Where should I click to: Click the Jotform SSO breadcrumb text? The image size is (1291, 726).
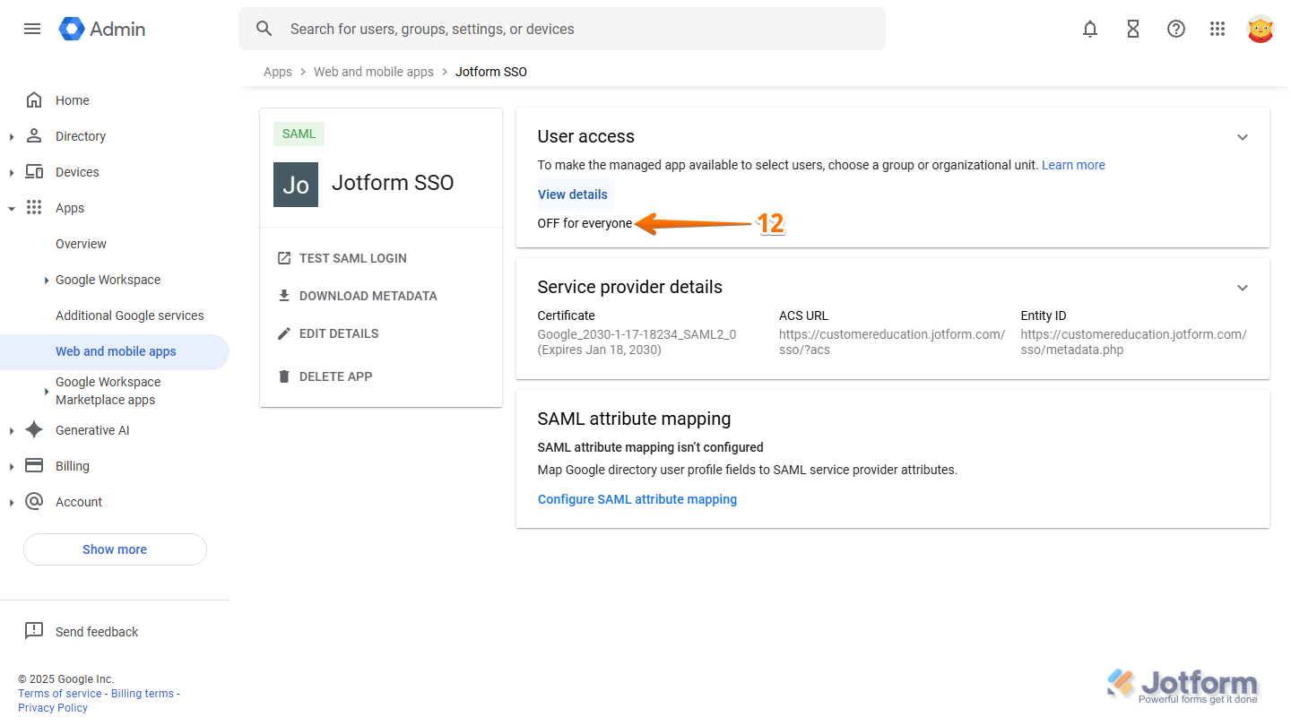(x=491, y=72)
